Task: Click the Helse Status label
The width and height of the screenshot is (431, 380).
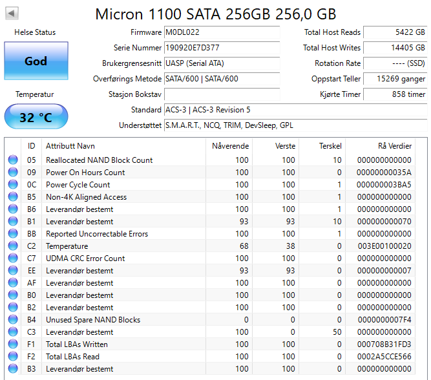Action: coord(35,32)
